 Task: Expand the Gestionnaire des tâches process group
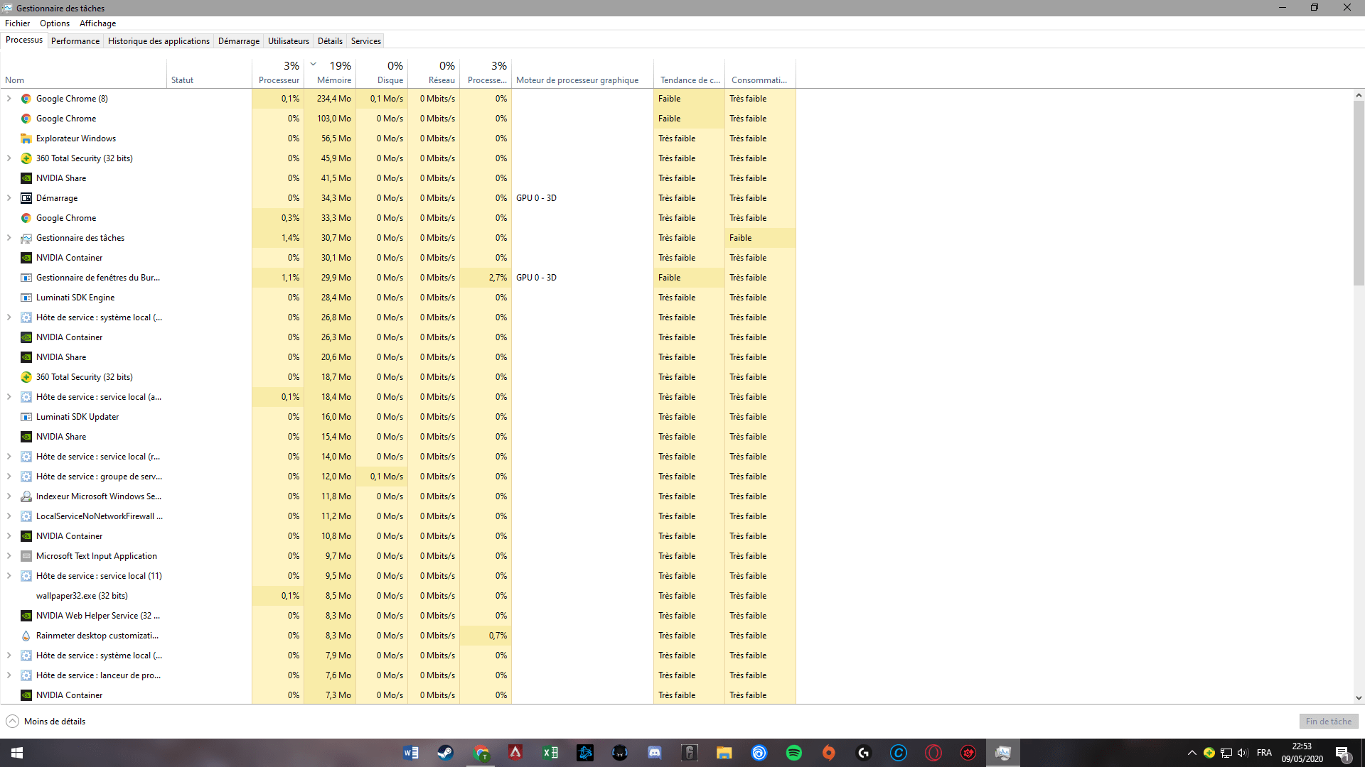click(9, 238)
